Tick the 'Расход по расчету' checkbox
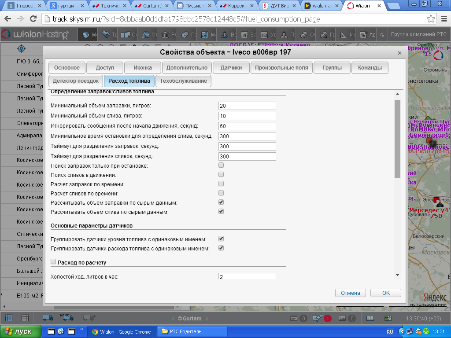 [x=53, y=262]
